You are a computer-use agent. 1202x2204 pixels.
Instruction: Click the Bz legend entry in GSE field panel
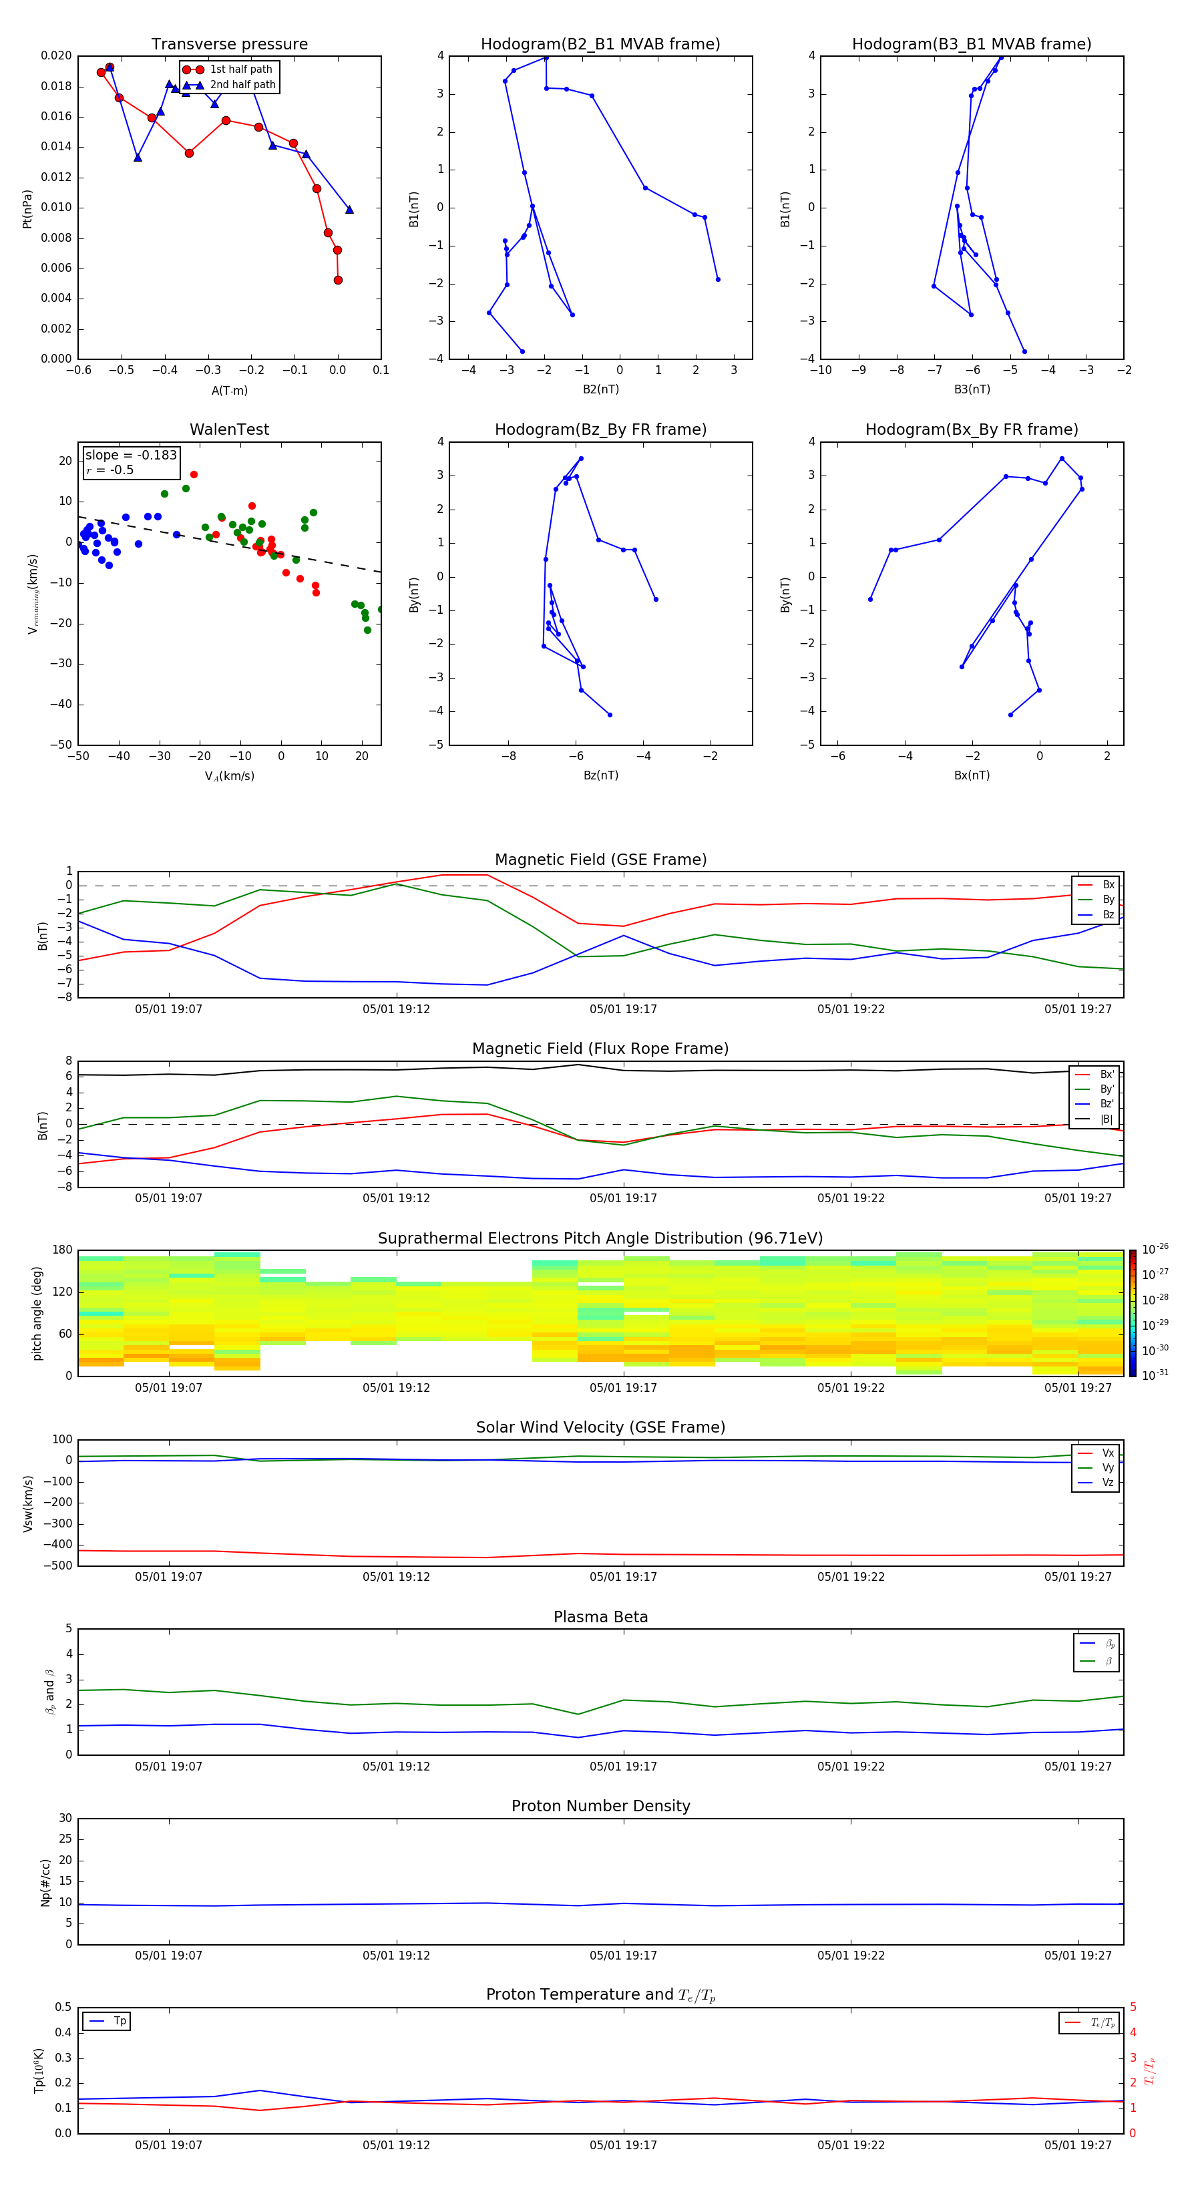tap(1096, 914)
